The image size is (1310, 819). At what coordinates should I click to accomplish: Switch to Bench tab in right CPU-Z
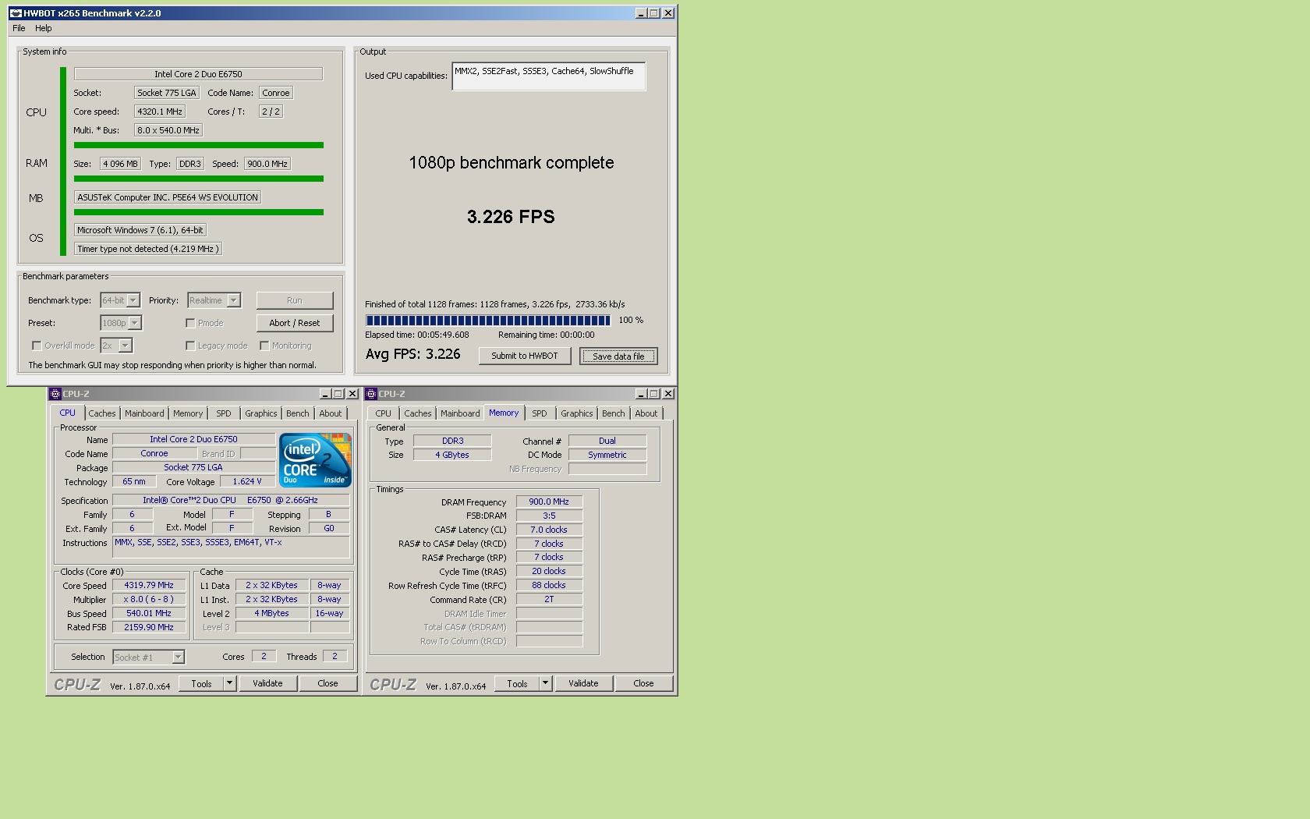click(x=614, y=413)
